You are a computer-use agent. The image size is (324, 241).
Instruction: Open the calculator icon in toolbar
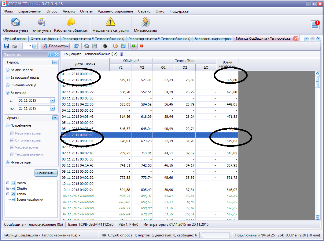(123, 46)
